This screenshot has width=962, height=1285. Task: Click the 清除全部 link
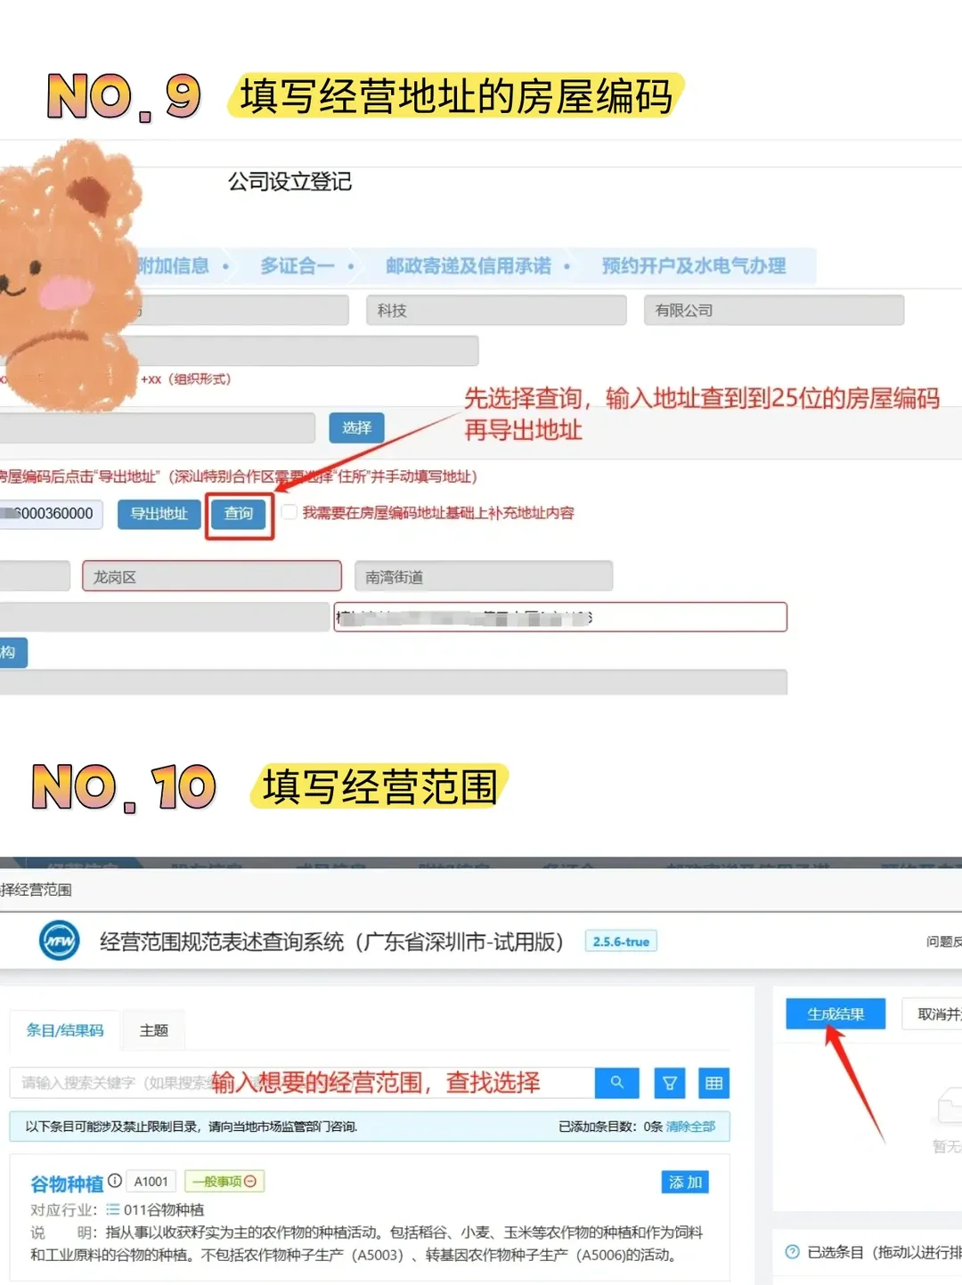click(x=689, y=1126)
